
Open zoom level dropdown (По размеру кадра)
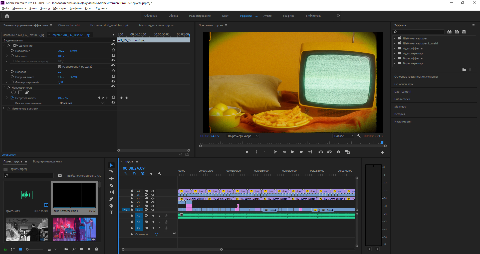[243, 136]
